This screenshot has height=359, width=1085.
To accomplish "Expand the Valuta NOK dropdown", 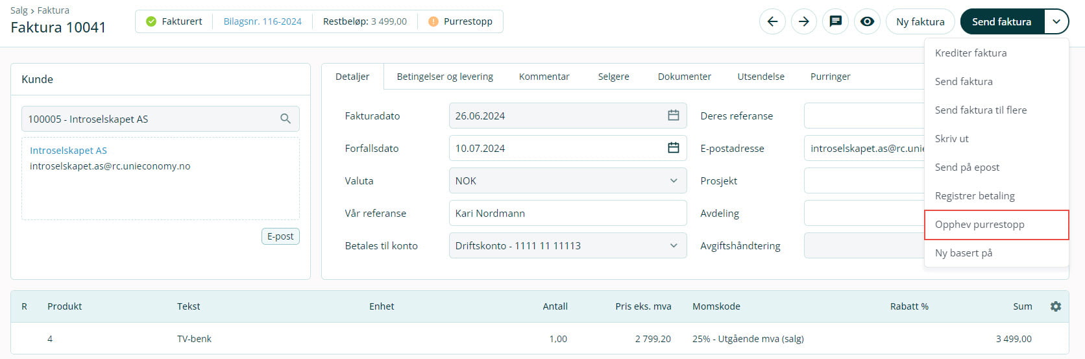I will 673,180.
